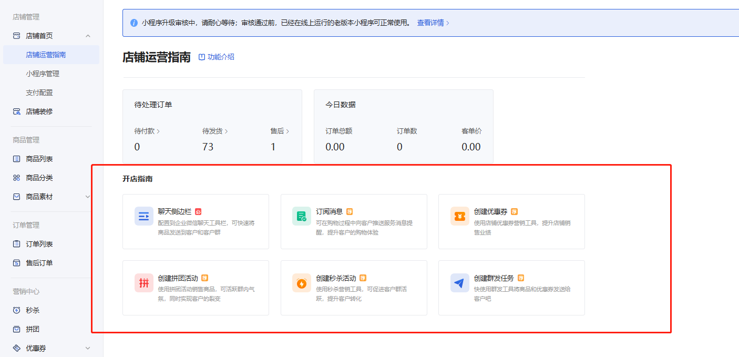Screen dimensions: 739x357
Task: Click the 客单价 value 0.00
Action: tap(471, 147)
